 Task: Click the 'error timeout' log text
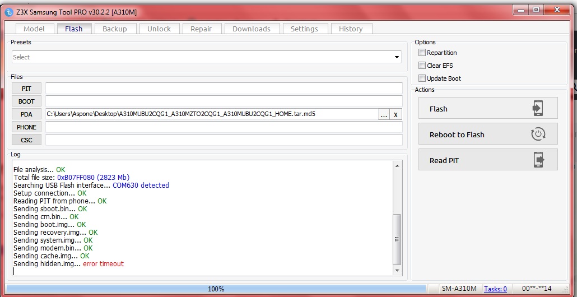pos(104,263)
